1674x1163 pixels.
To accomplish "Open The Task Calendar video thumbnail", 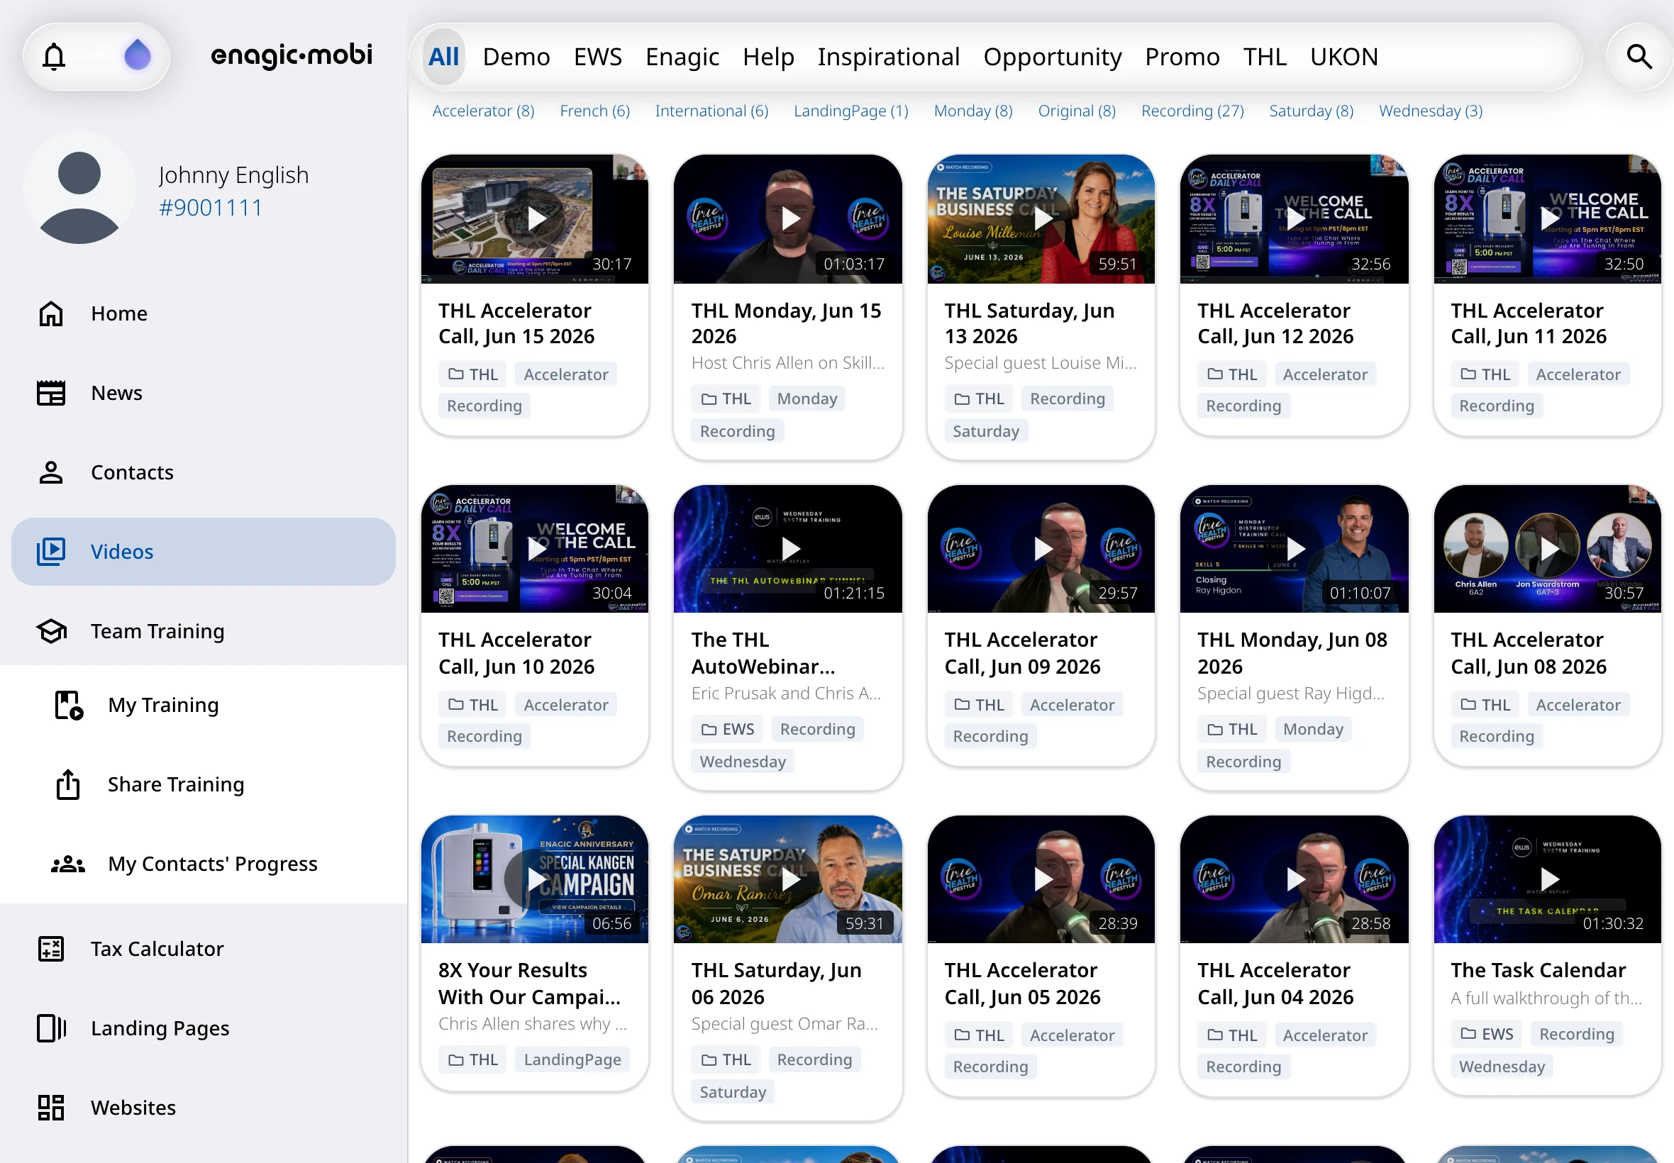I will (1547, 879).
